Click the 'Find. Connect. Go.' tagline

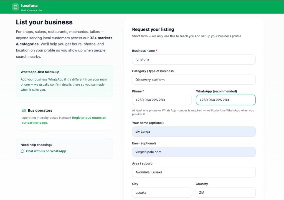pyautogui.click(x=32, y=11)
